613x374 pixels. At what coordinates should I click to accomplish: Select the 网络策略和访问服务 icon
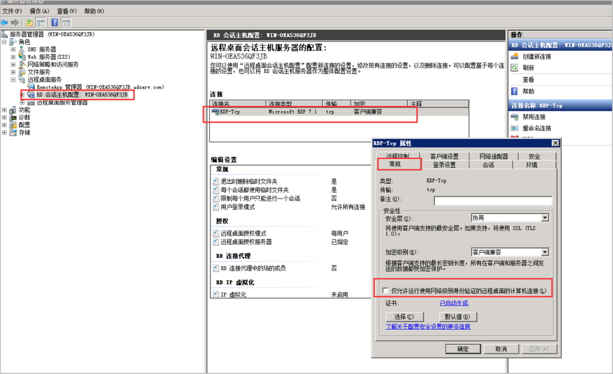(x=21, y=64)
